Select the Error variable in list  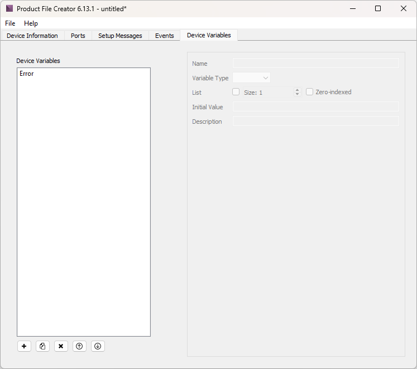27,74
